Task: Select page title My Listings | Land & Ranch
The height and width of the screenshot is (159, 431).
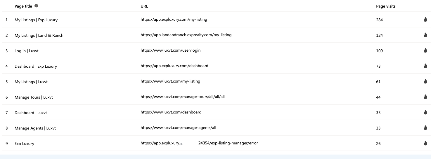Action: pos(39,36)
